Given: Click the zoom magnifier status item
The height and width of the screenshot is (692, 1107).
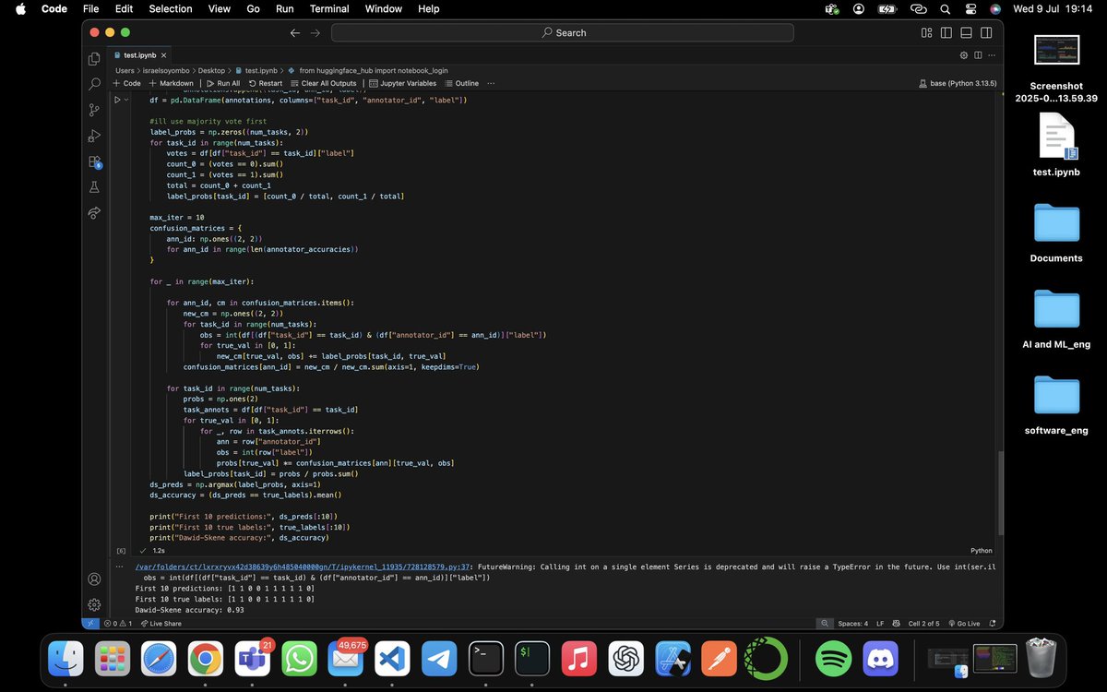Looking at the screenshot, I should click(x=824, y=624).
